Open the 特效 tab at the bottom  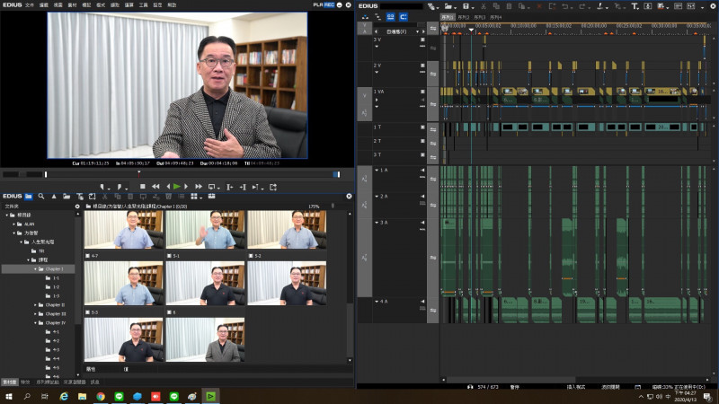coord(25,382)
